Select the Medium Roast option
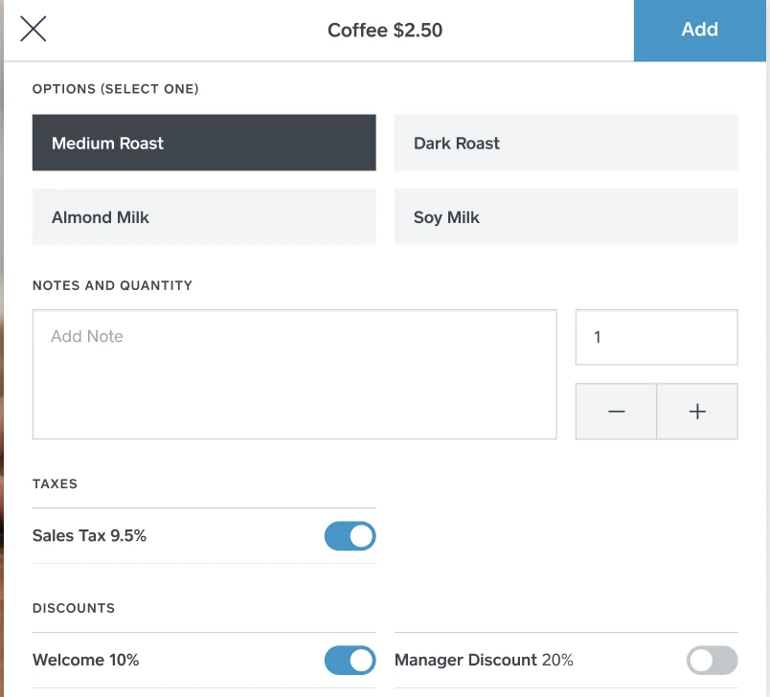Image resolution: width=770 pixels, height=697 pixels. (x=204, y=143)
